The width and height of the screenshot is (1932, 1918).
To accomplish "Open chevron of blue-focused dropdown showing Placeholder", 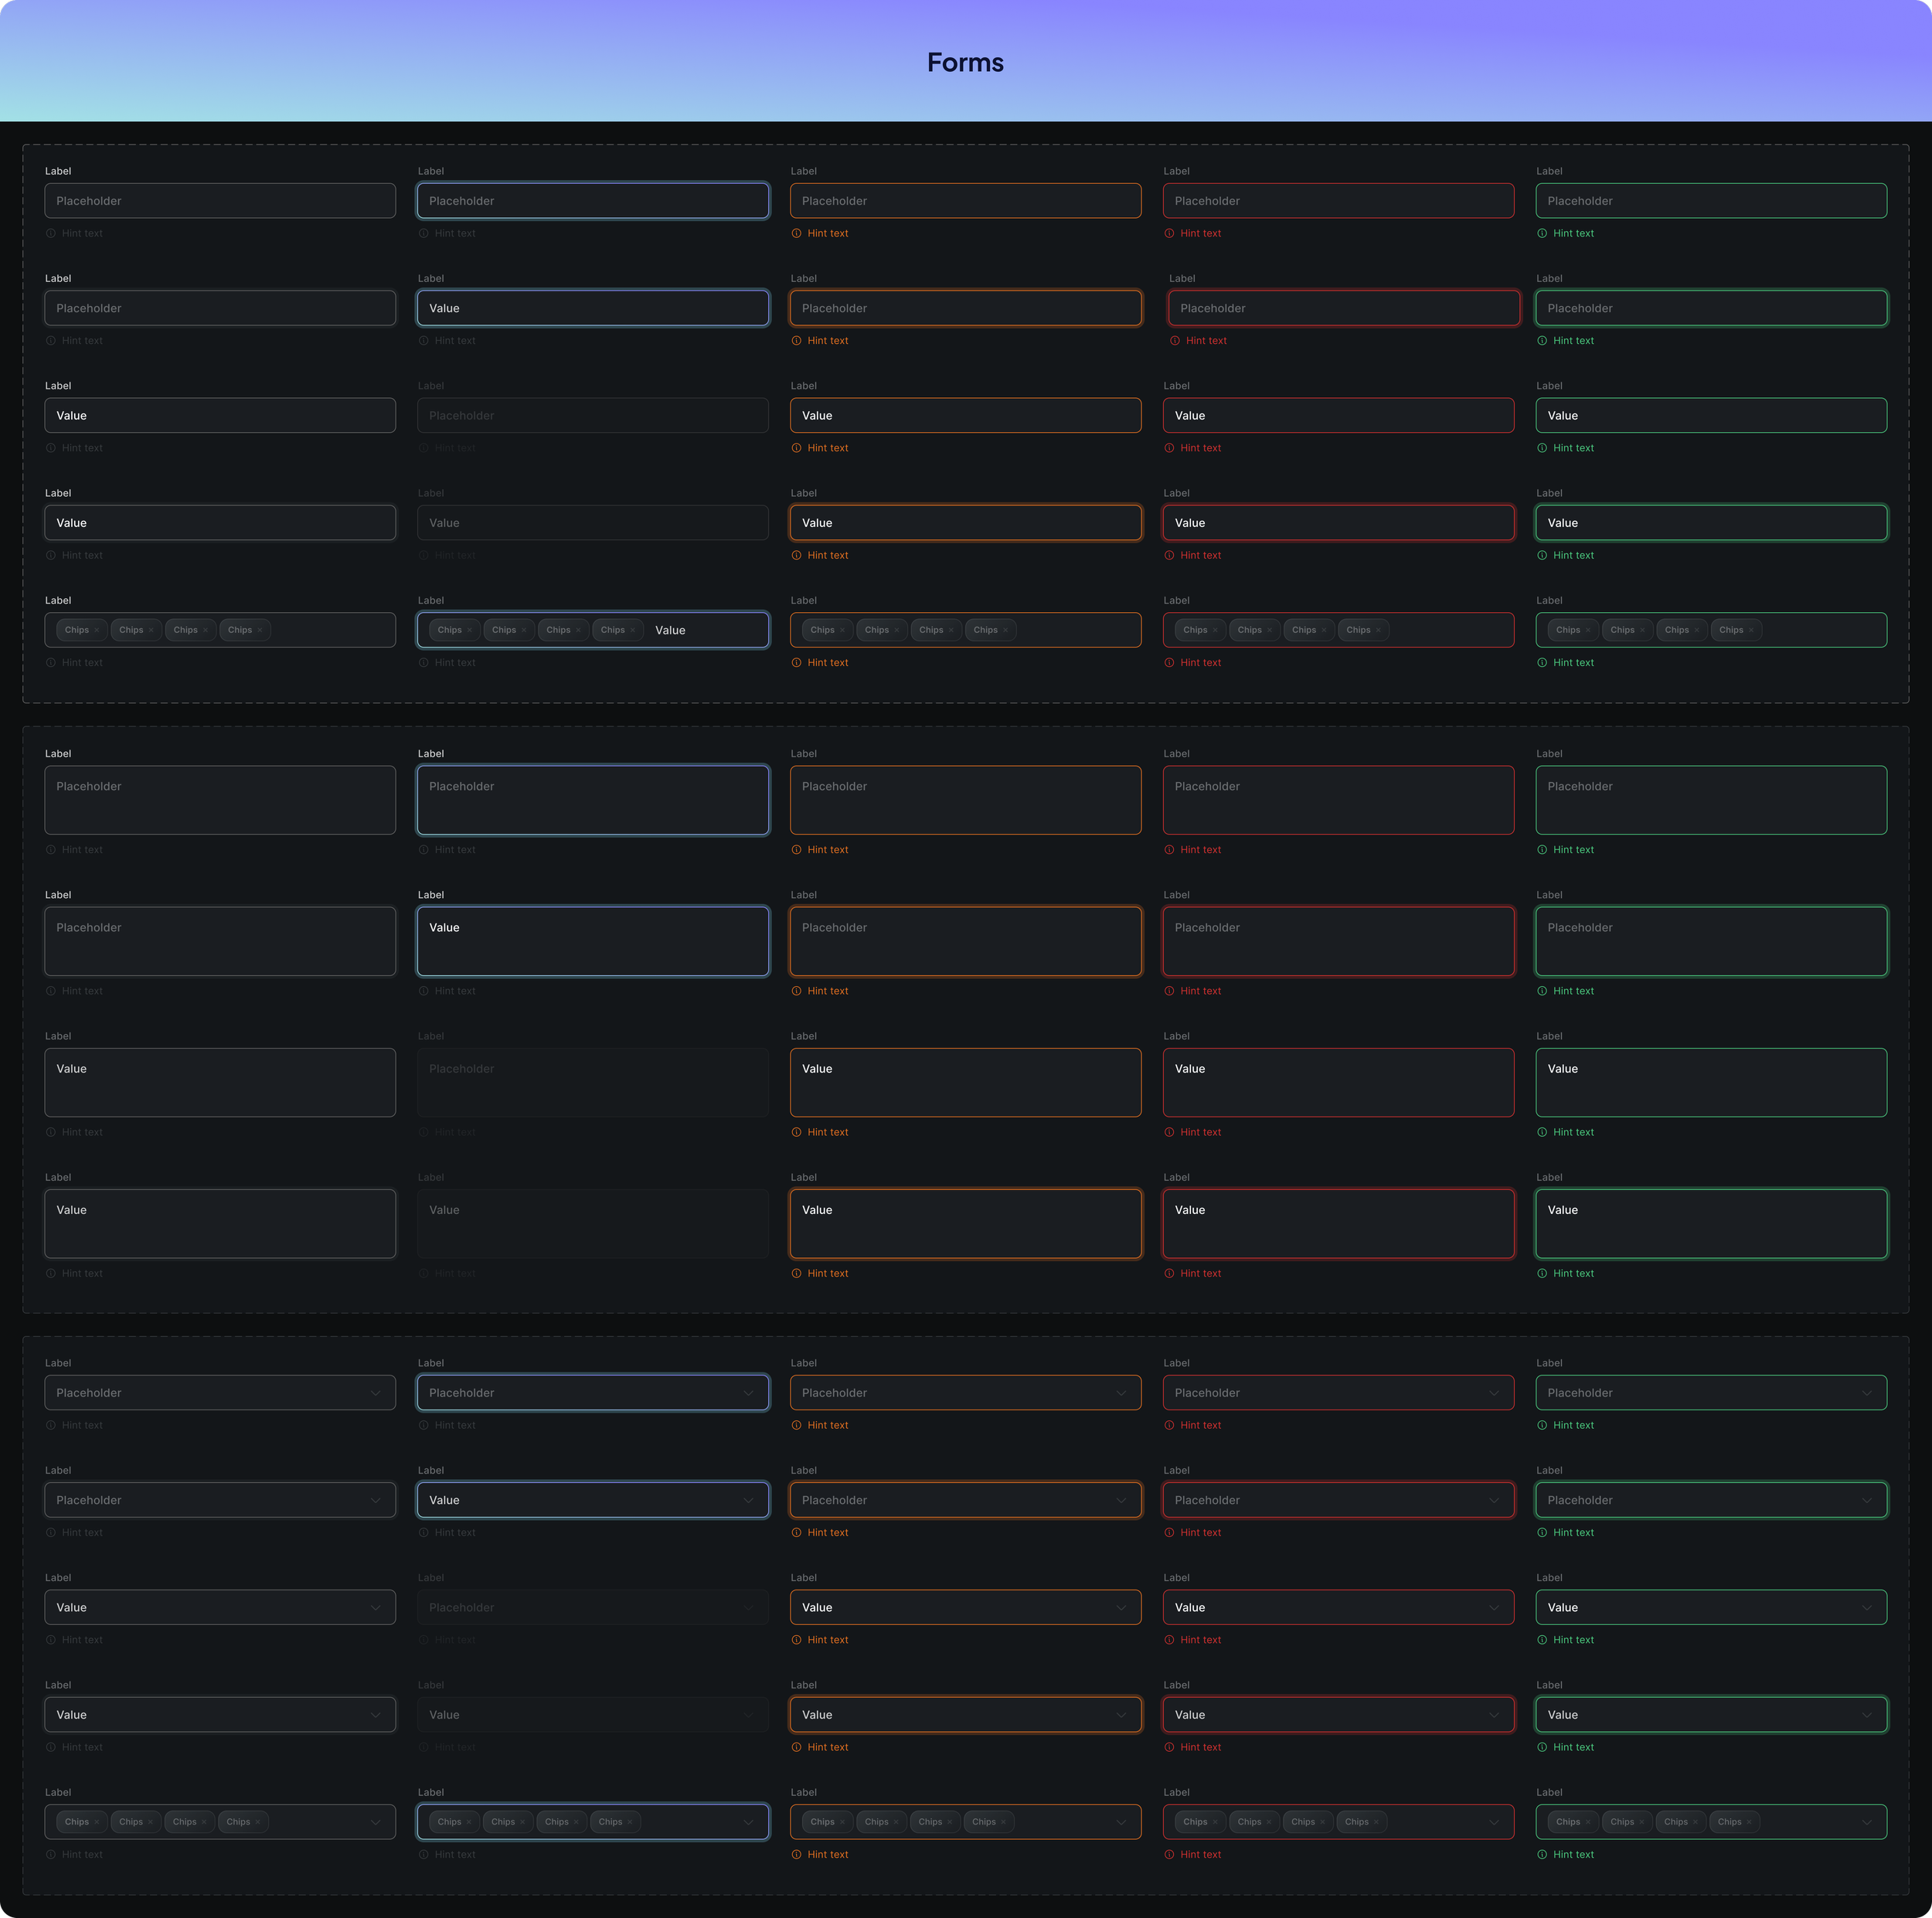I will point(748,1393).
